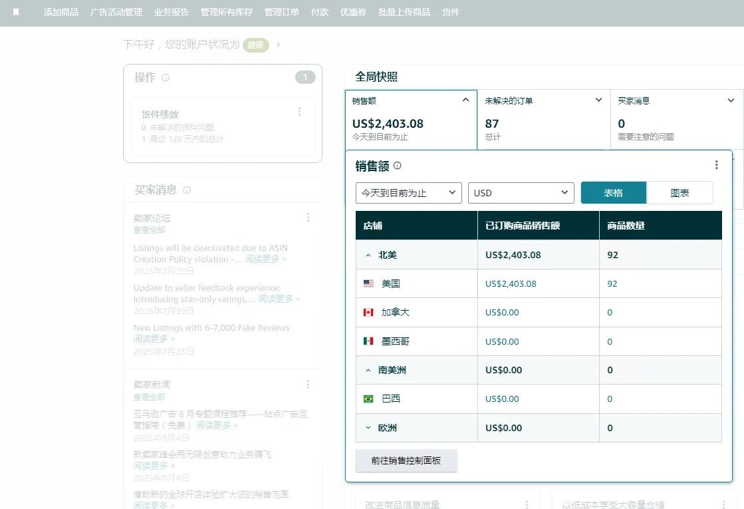Click arrow after account health badge
The width and height of the screenshot is (744, 509).
pyautogui.click(x=278, y=44)
